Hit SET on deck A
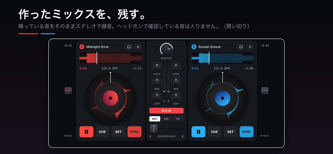Image resolution: width=333 pixels, height=154 pixels. [118, 132]
